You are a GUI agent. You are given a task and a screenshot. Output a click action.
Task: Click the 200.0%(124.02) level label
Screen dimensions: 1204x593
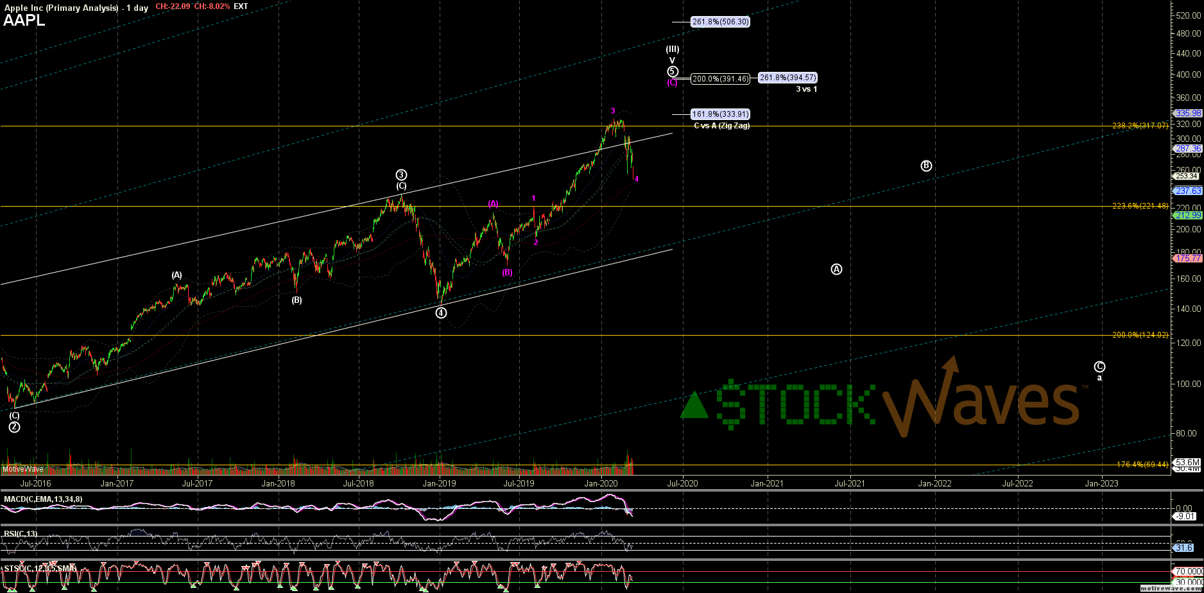[x=1140, y=335]
